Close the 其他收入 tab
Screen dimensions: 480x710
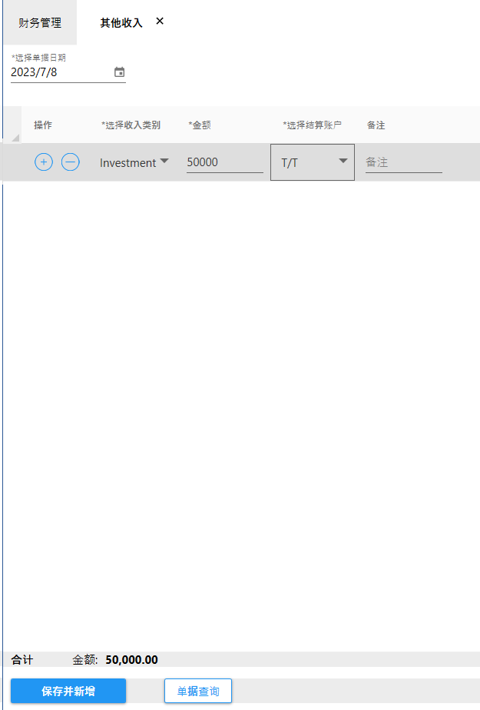[160, 22]
